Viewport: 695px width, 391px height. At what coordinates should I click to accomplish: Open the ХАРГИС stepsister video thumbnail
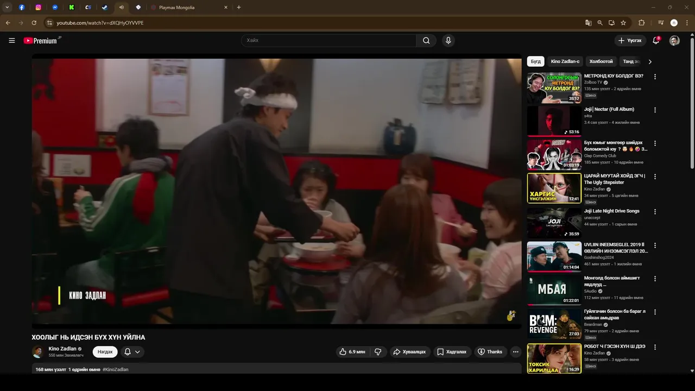[554, 188]
